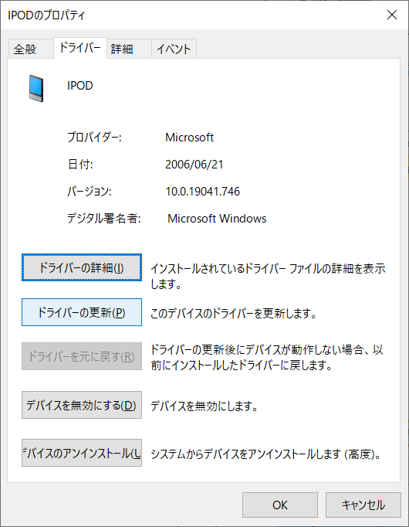The height and width of the screenshot is (527, 409).
Task: Confirm with the OK button
Action: coord(280,505)
